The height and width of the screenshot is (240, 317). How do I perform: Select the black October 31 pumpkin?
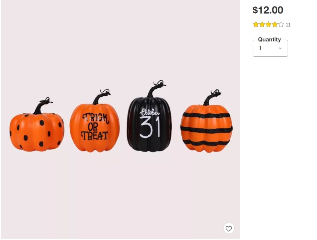149,117
